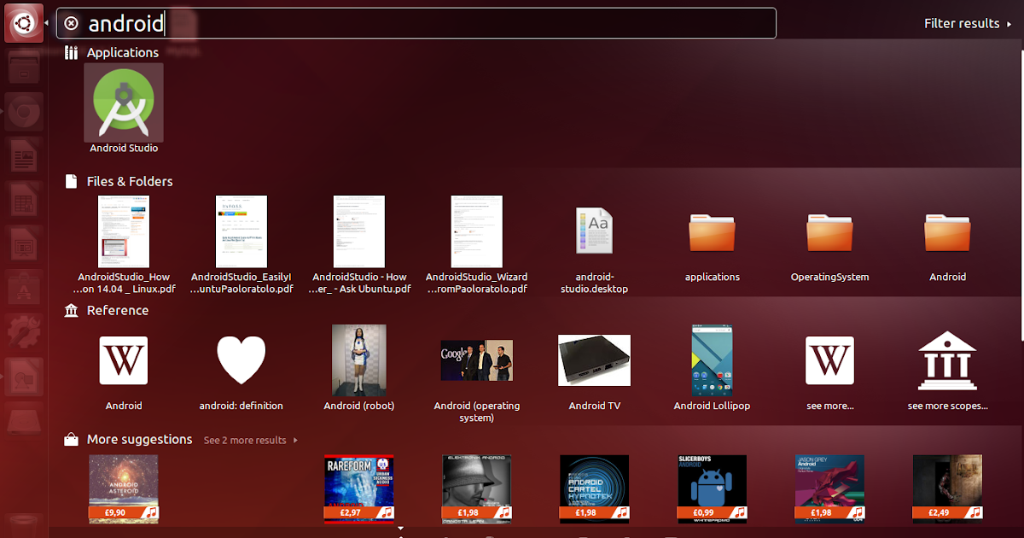Open the Chrome browser launcher icon
This screenshot has width=1024, height=538.
[x=23, y=112]
